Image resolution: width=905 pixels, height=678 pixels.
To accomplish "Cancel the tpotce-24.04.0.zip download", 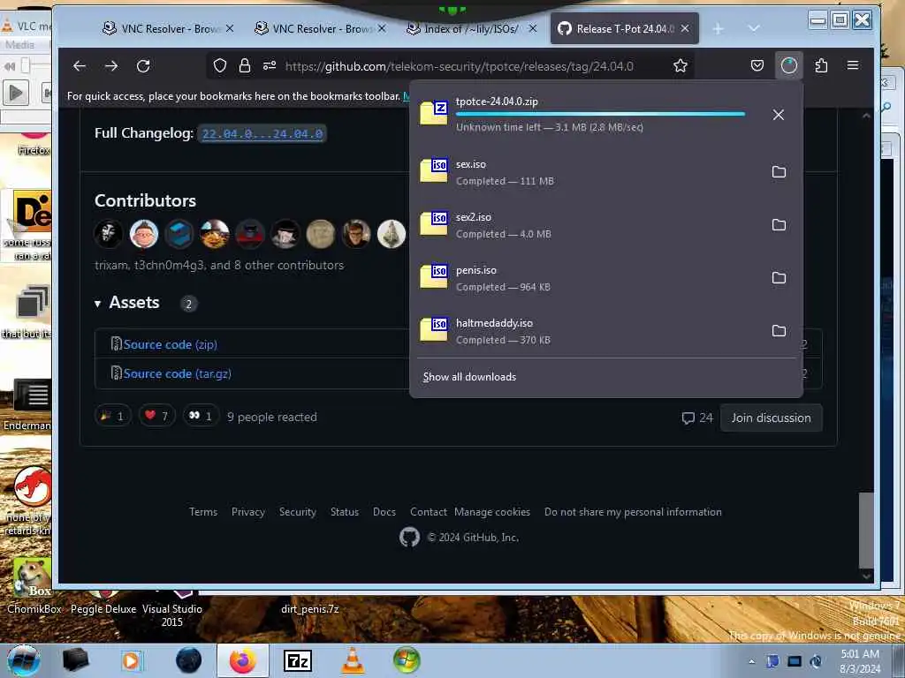I will click(x=778, y=115).
